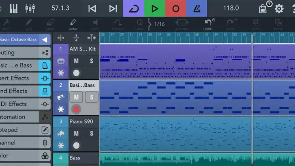Toggle horizontal track zoom arrows
295x166 pixels.
[61, 38]
